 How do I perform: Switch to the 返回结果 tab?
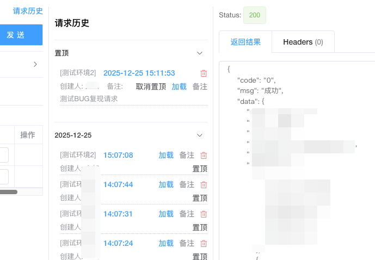tap(245, 42)
